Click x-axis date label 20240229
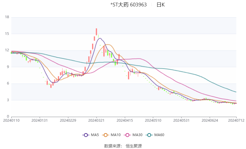 point(68,120)
